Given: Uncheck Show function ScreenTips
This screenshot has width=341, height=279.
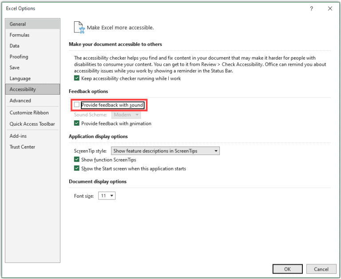Looking at the screenshot, I should pyautogui.click(x=76, y=159).
